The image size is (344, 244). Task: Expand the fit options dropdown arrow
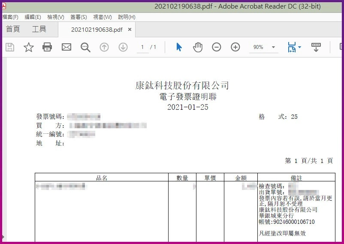pyautogui.click(x=300, y=47)
